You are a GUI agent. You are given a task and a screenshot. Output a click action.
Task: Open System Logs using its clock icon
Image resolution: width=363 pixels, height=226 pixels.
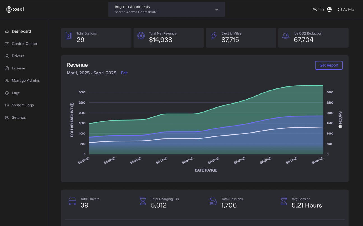point(7,105)
